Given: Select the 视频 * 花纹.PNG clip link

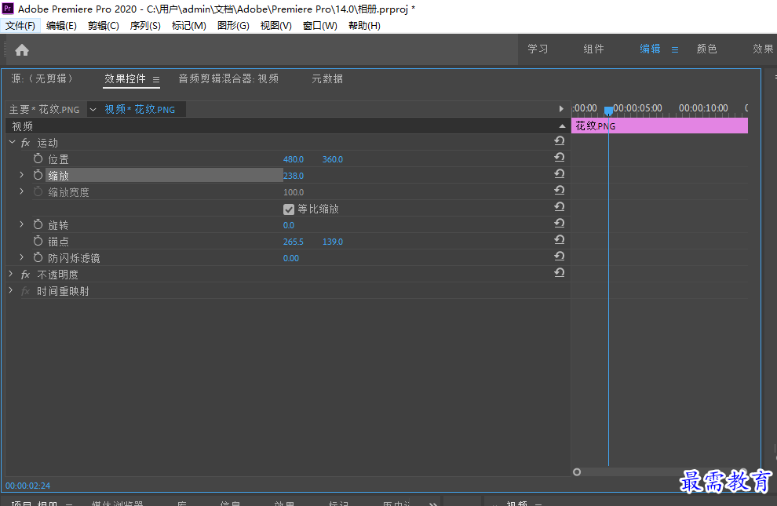Looking at the screenshot, I should (x=140, y=109).
